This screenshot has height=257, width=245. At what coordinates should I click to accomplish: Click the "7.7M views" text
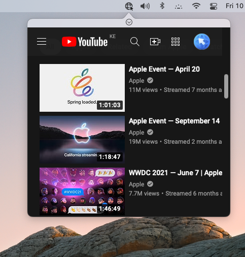[x=144, y=194]
